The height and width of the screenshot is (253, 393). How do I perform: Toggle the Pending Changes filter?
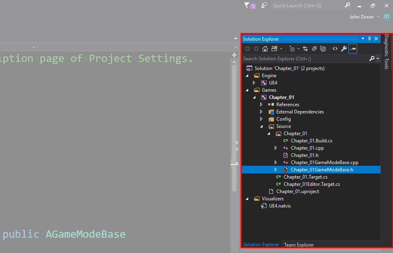point(292,49)
